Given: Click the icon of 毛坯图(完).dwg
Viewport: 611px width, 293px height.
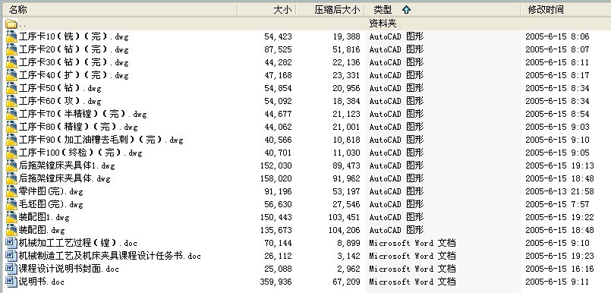Looking at the screenshot, I should click(x=11, y=203).
